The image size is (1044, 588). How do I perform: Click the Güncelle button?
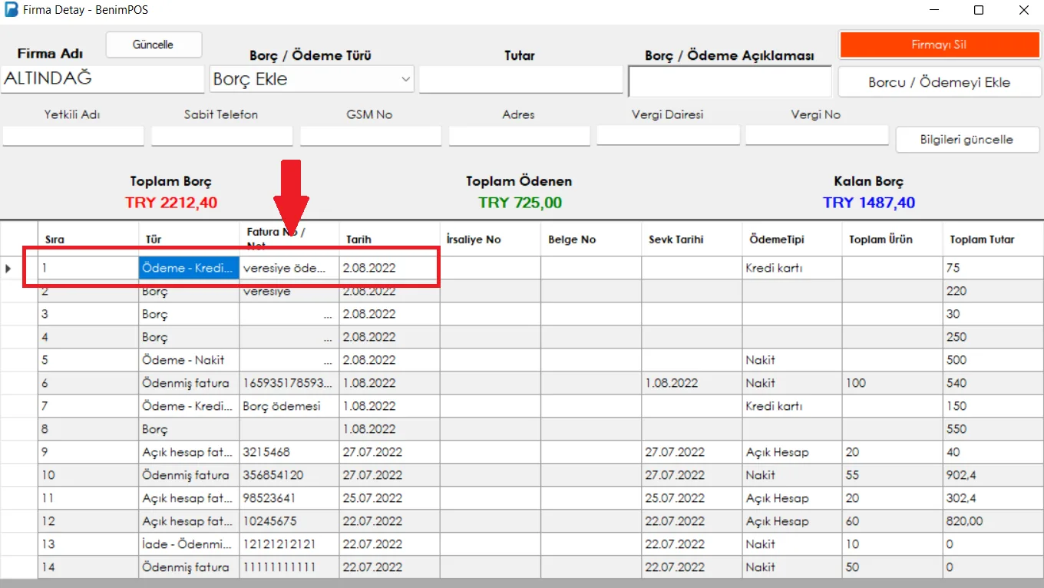pos(154,45)
